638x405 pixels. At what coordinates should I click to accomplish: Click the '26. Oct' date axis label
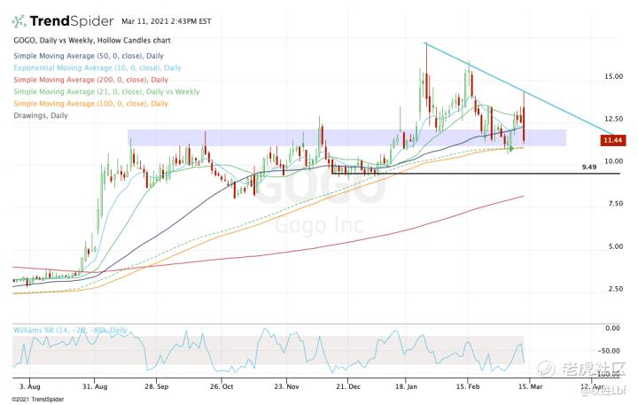[222, 386]
